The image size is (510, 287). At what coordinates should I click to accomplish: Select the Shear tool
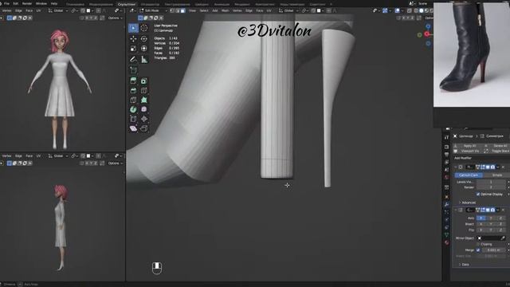tap(133, 128)
